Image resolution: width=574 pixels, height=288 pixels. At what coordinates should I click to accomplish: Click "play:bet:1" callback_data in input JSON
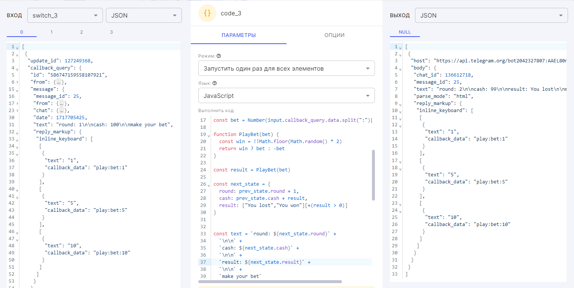coord(110,167)
